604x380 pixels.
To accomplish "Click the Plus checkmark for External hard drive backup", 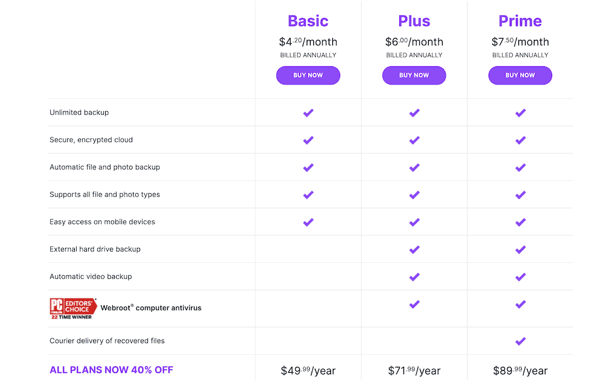I will coord(414,249).
